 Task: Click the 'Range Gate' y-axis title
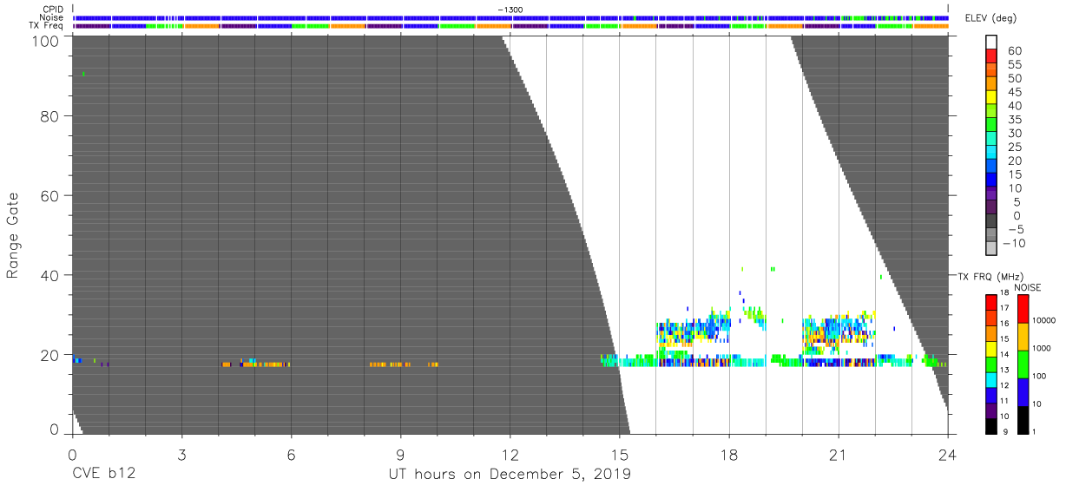pyautogui.click(x=12, y=235)
